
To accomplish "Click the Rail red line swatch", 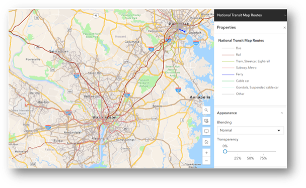I will pyautogui.click(x=228, y=55).
